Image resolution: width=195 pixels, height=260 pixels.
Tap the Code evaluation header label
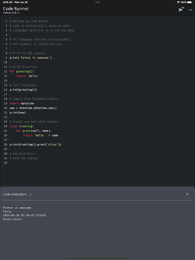[15, 194]
